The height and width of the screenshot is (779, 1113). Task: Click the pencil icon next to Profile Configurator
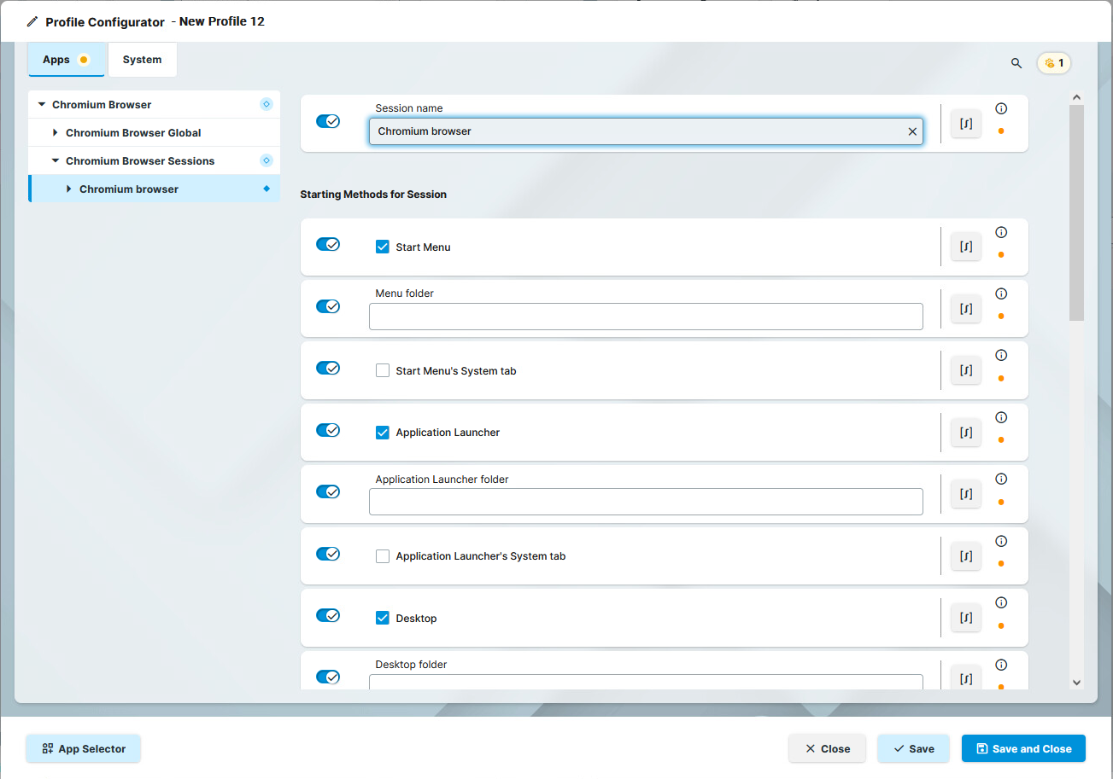coord(32,21)
